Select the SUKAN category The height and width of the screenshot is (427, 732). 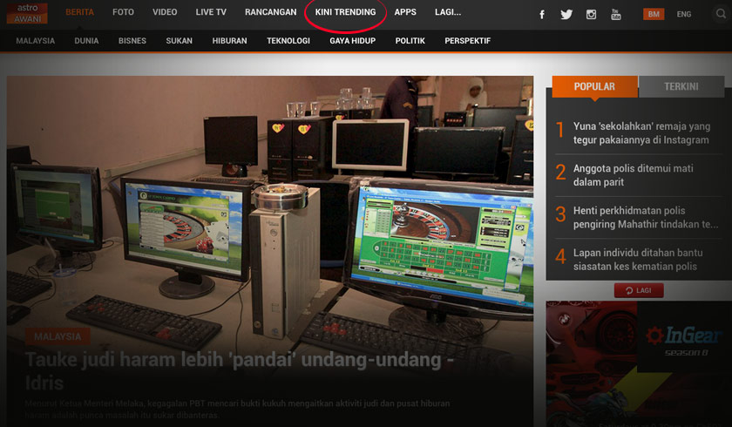180,41
